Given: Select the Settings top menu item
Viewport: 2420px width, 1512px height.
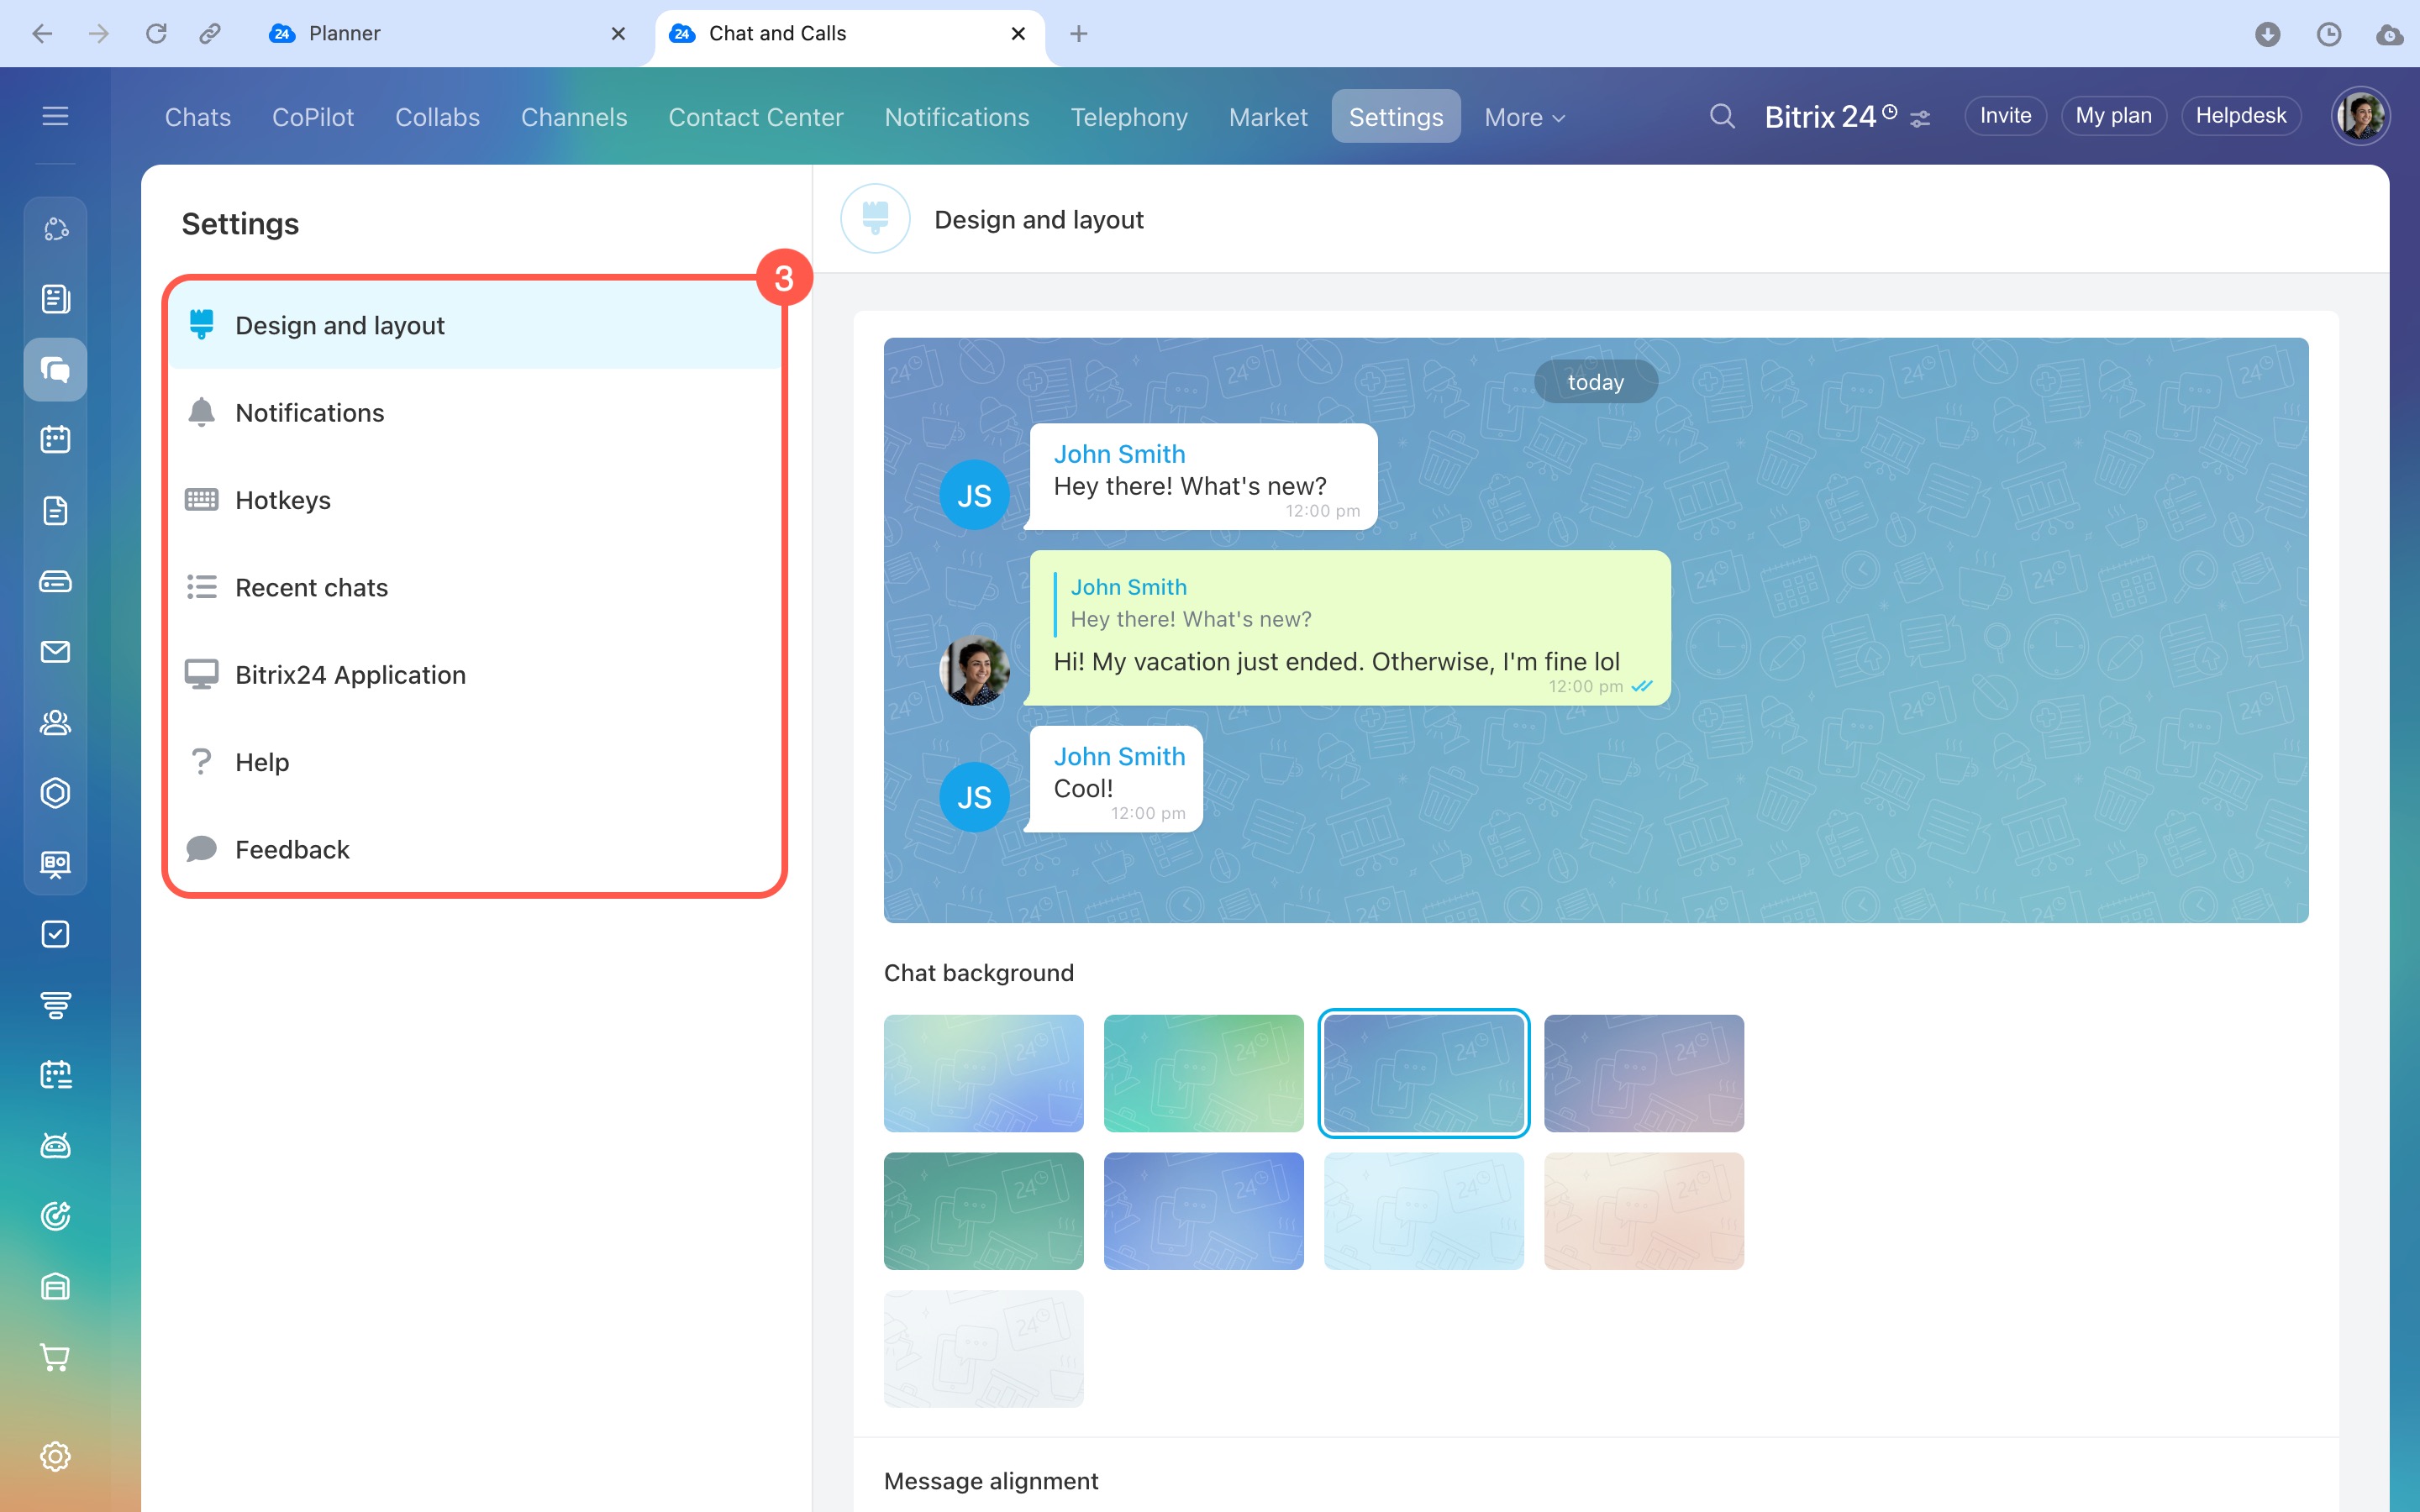Looking at the screenshot, I should pos(1396,117).
